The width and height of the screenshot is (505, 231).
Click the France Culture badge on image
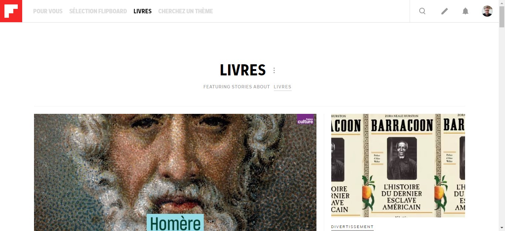tap(305, 119)
